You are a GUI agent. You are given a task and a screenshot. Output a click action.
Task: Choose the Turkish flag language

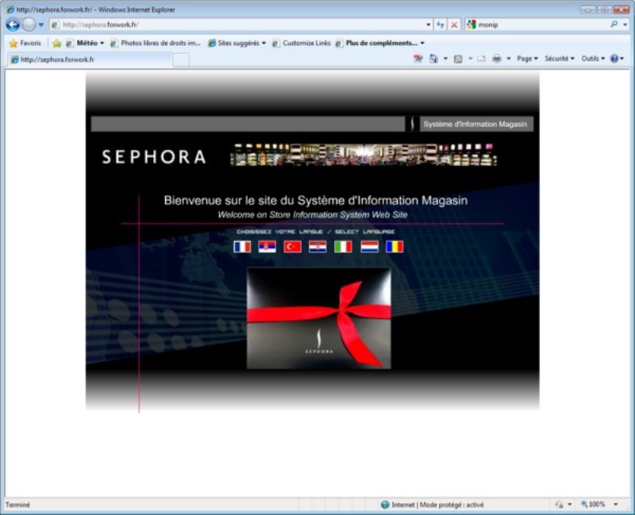pos(292,247)
